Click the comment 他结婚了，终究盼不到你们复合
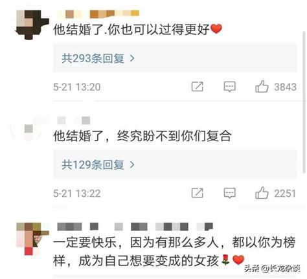 142,136
